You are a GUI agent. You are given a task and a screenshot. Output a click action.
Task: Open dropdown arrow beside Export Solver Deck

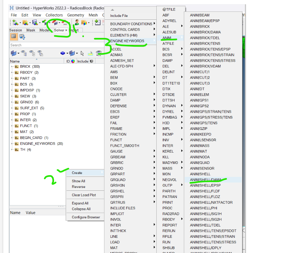coord(59,23)
